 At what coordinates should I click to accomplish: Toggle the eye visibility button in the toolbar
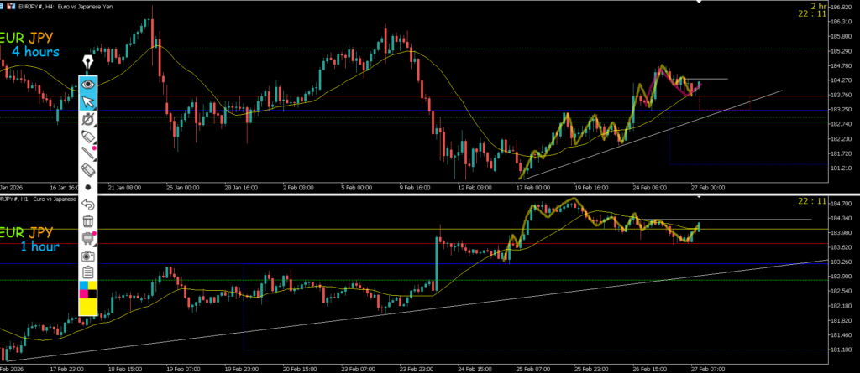88,85
